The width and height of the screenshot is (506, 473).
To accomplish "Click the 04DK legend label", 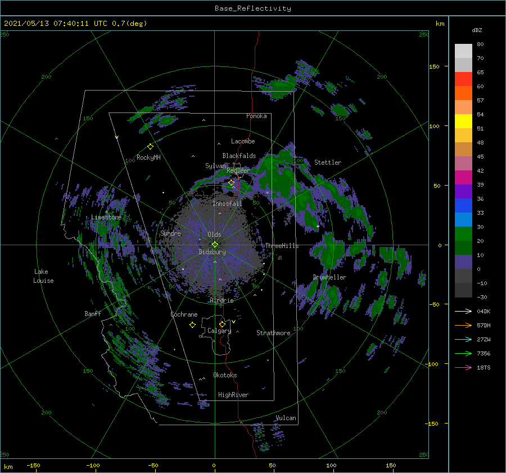I will (x=484, y=311).
